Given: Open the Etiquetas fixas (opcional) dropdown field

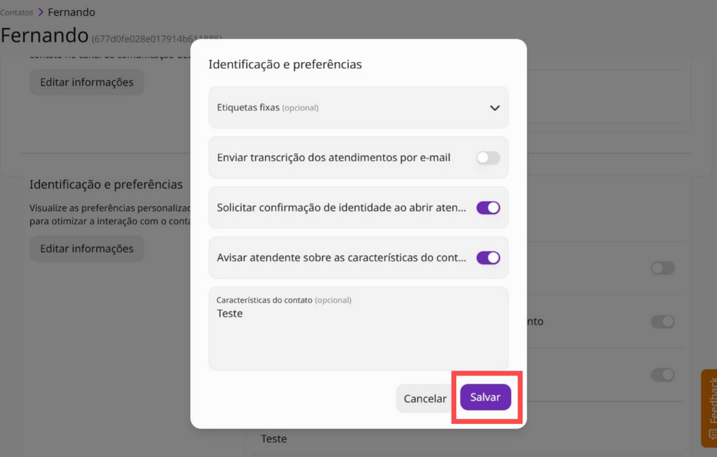Looking at the screenshot, I should coord(358,108).
